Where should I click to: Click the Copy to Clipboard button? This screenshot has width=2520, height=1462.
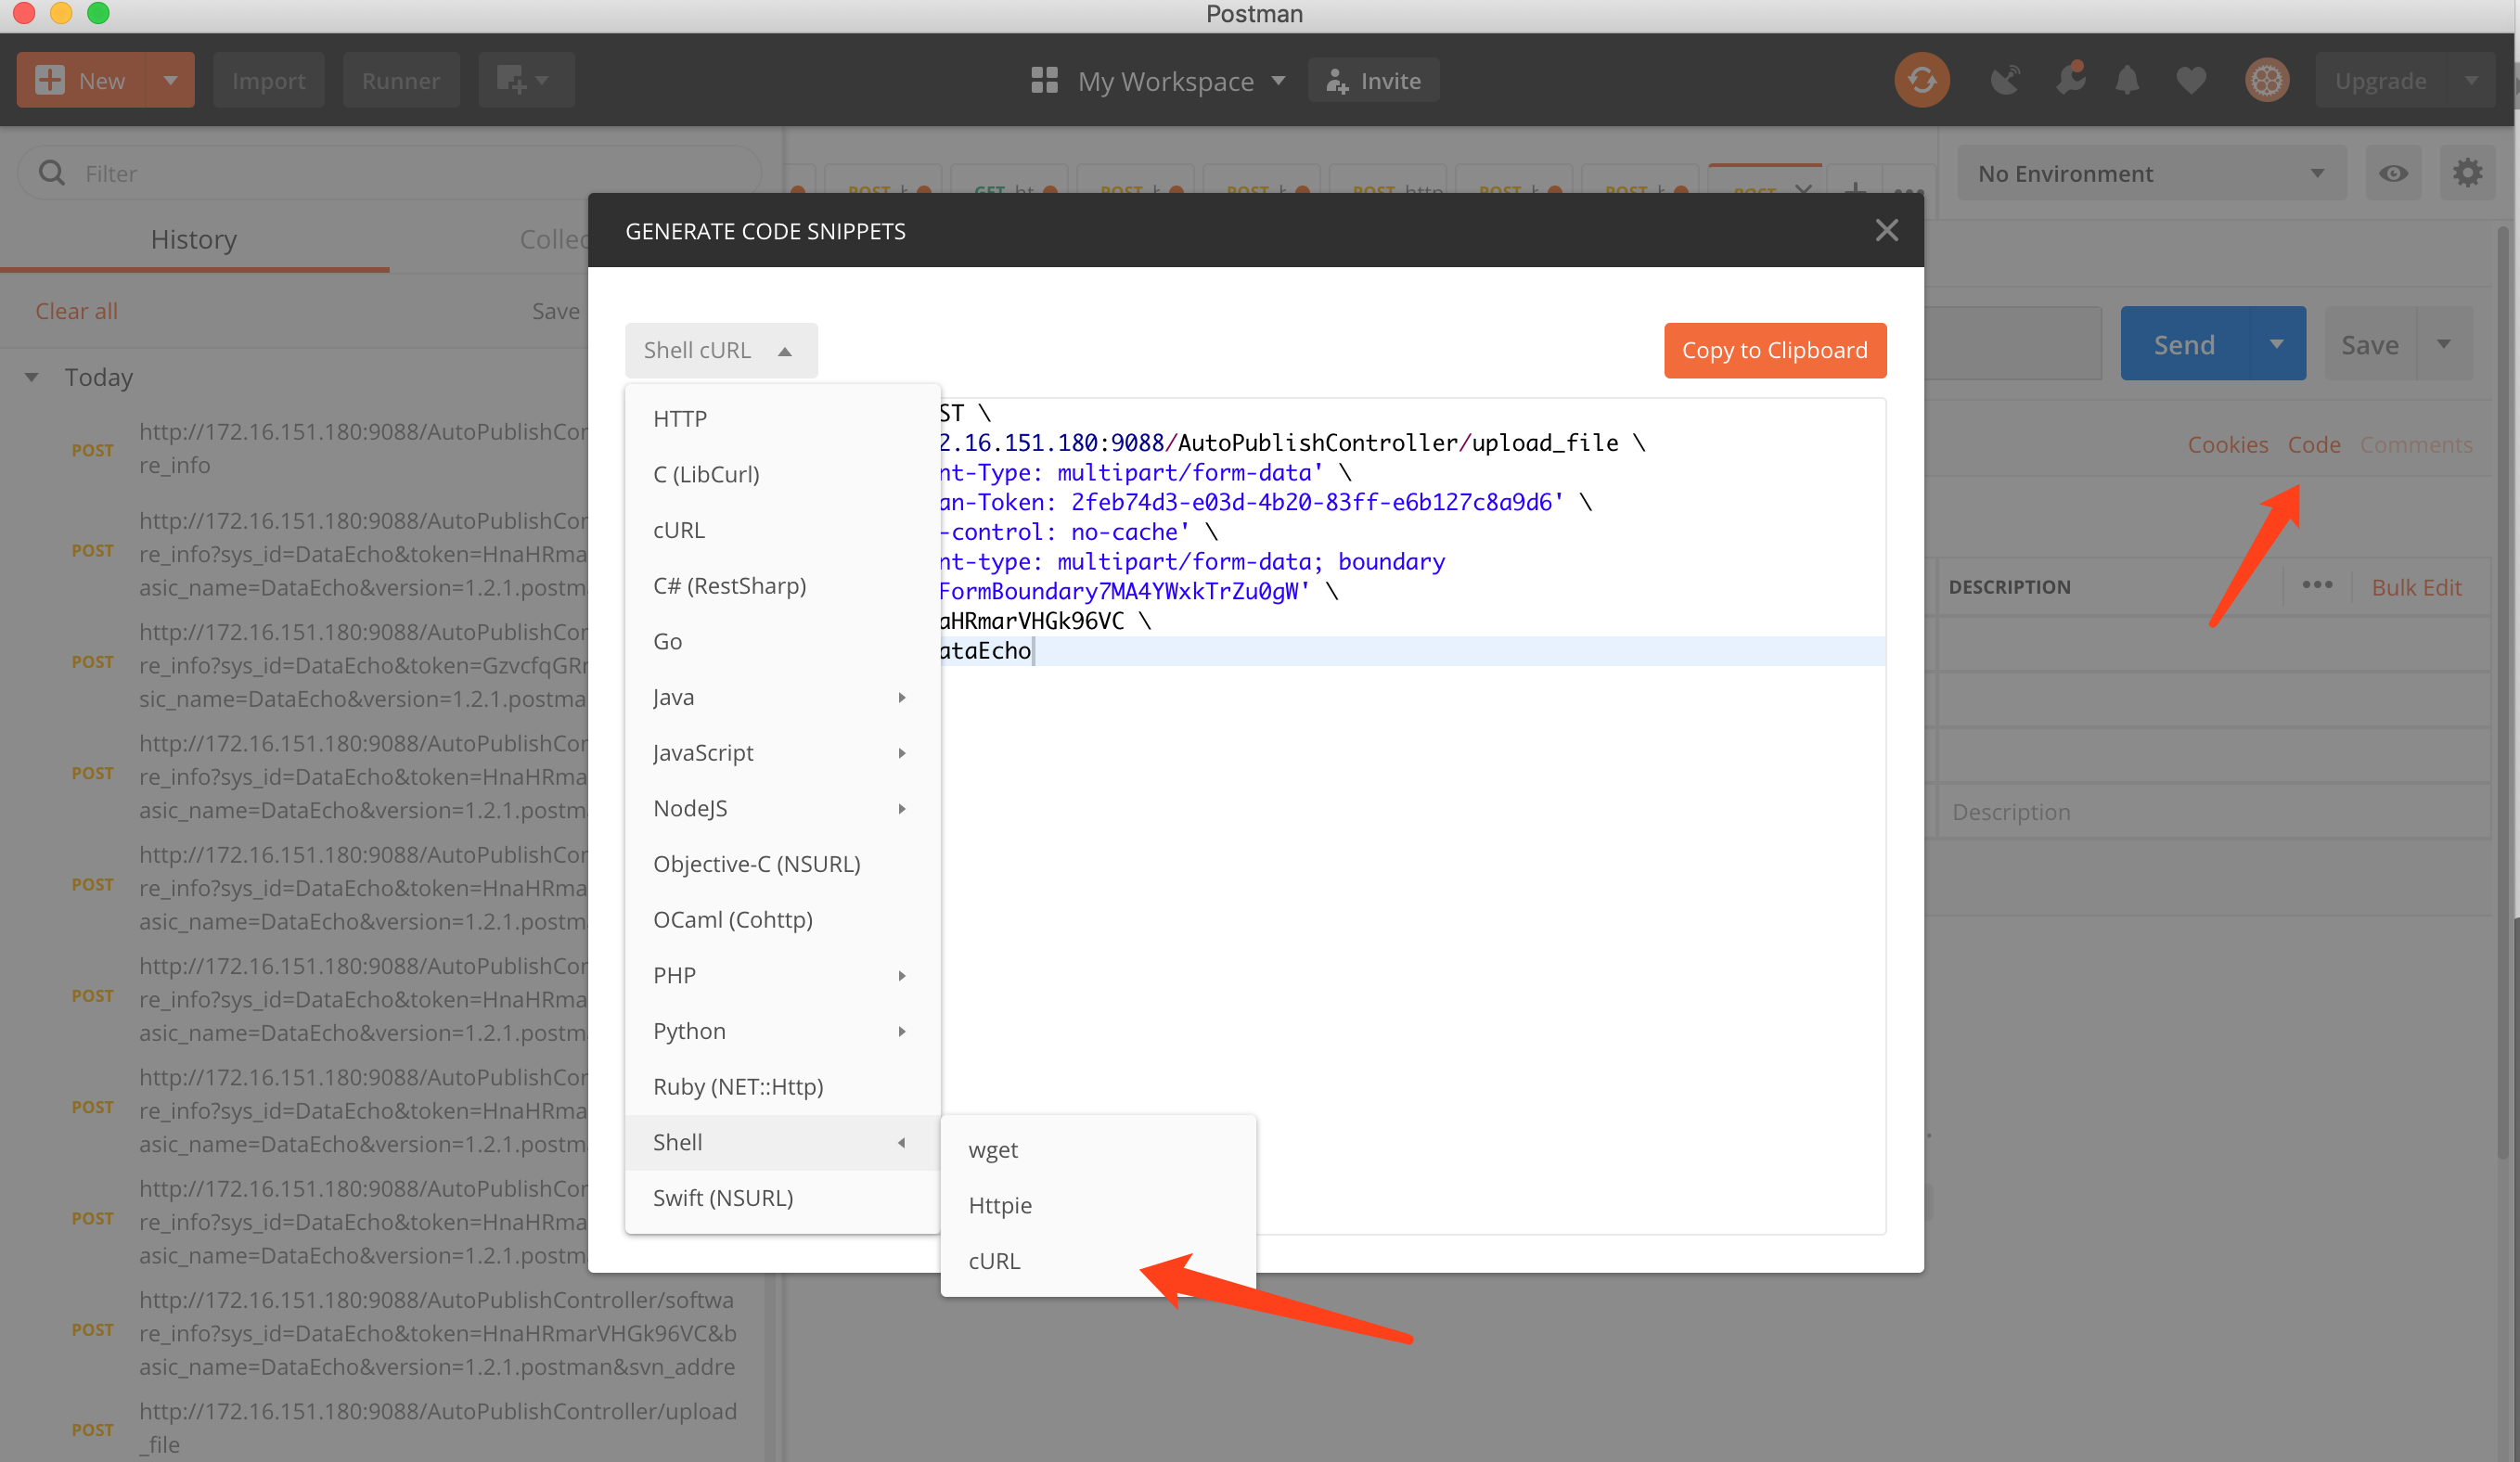point(1775,350)
